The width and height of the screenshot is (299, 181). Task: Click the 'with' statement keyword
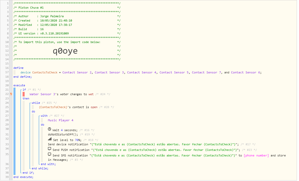[44, 116]
